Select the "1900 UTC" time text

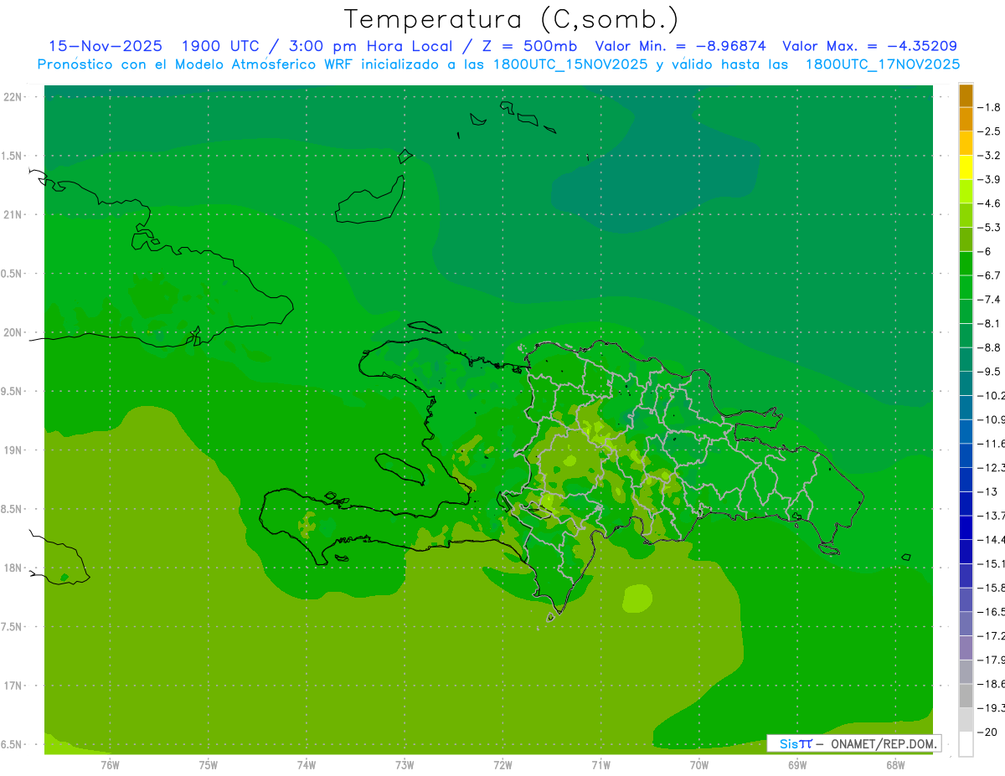[220, 46]
